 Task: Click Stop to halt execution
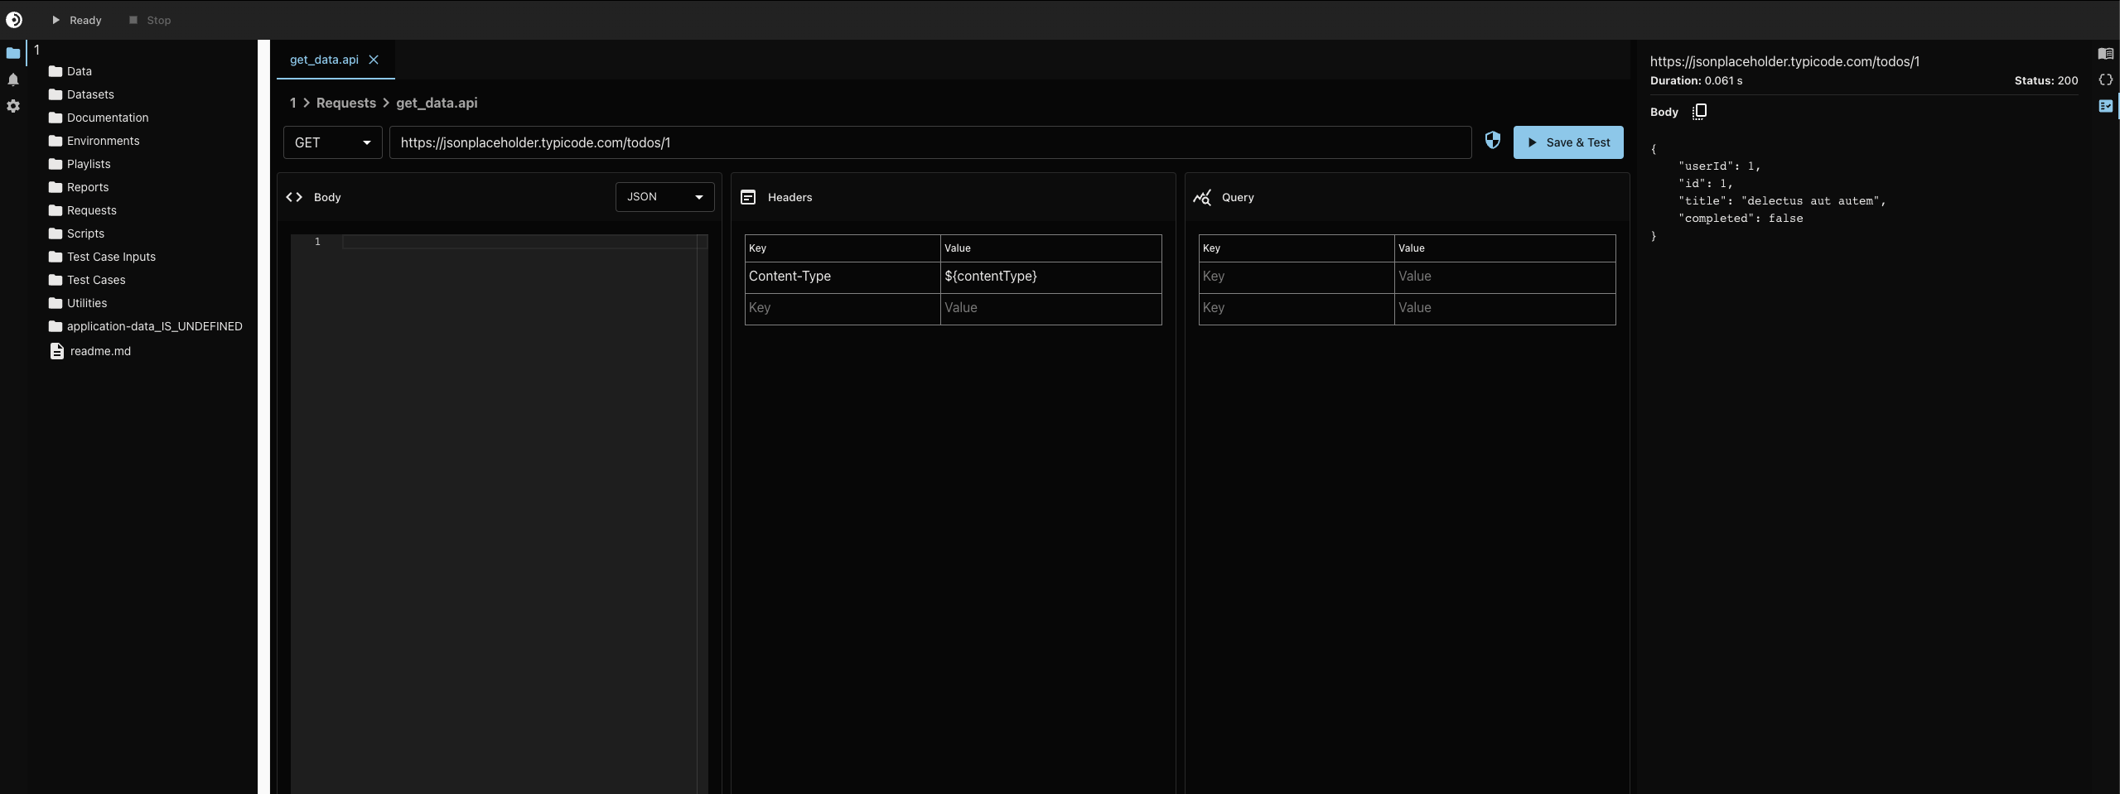(149, 20)
